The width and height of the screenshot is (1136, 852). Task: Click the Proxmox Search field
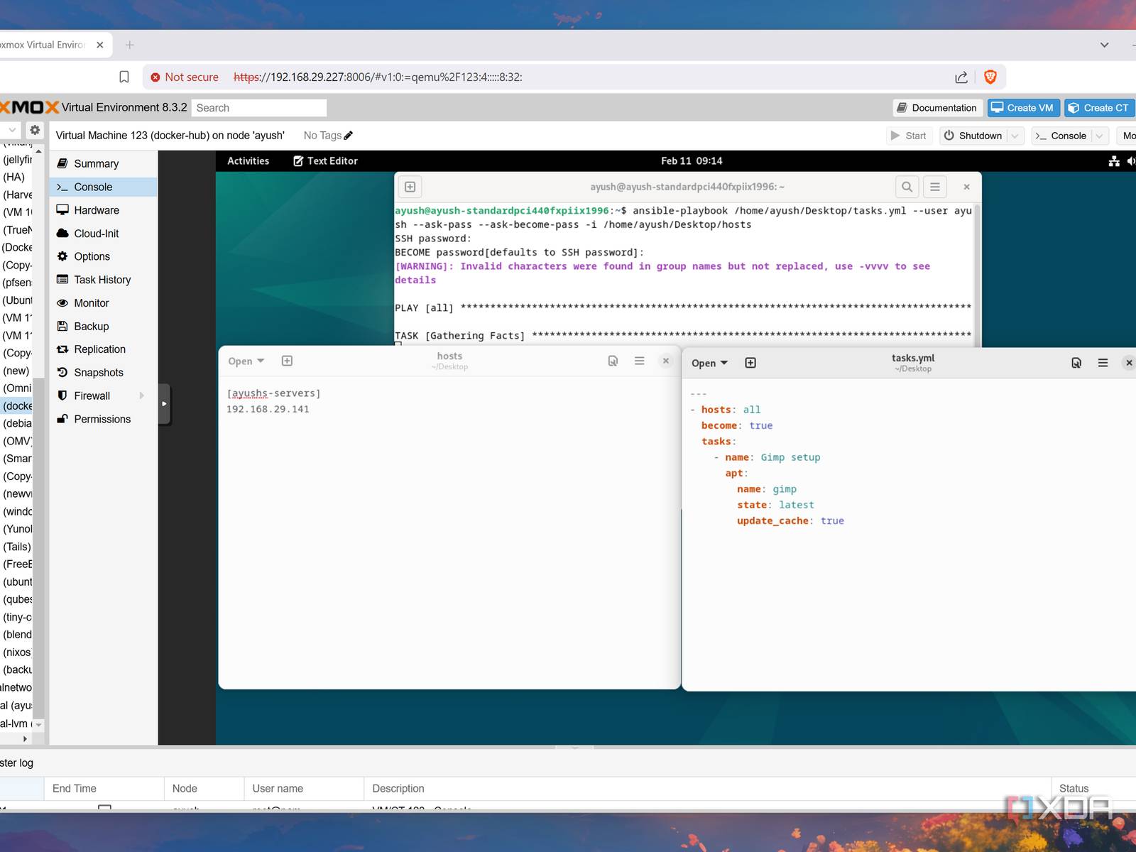pyautogui.click(x=259, y=108)
